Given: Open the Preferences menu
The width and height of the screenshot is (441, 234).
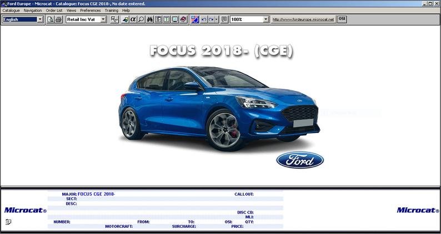Looking at the screenshot, I should tap(91, 11).
